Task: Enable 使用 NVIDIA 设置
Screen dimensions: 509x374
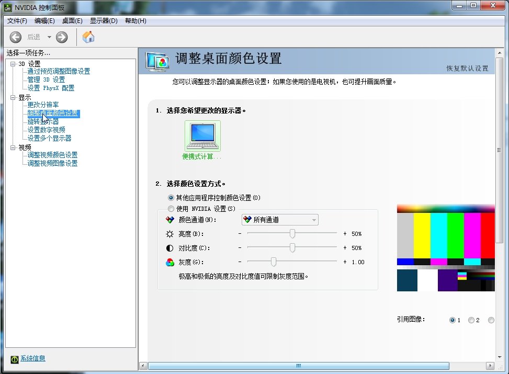Action: [x=172, y=208]
